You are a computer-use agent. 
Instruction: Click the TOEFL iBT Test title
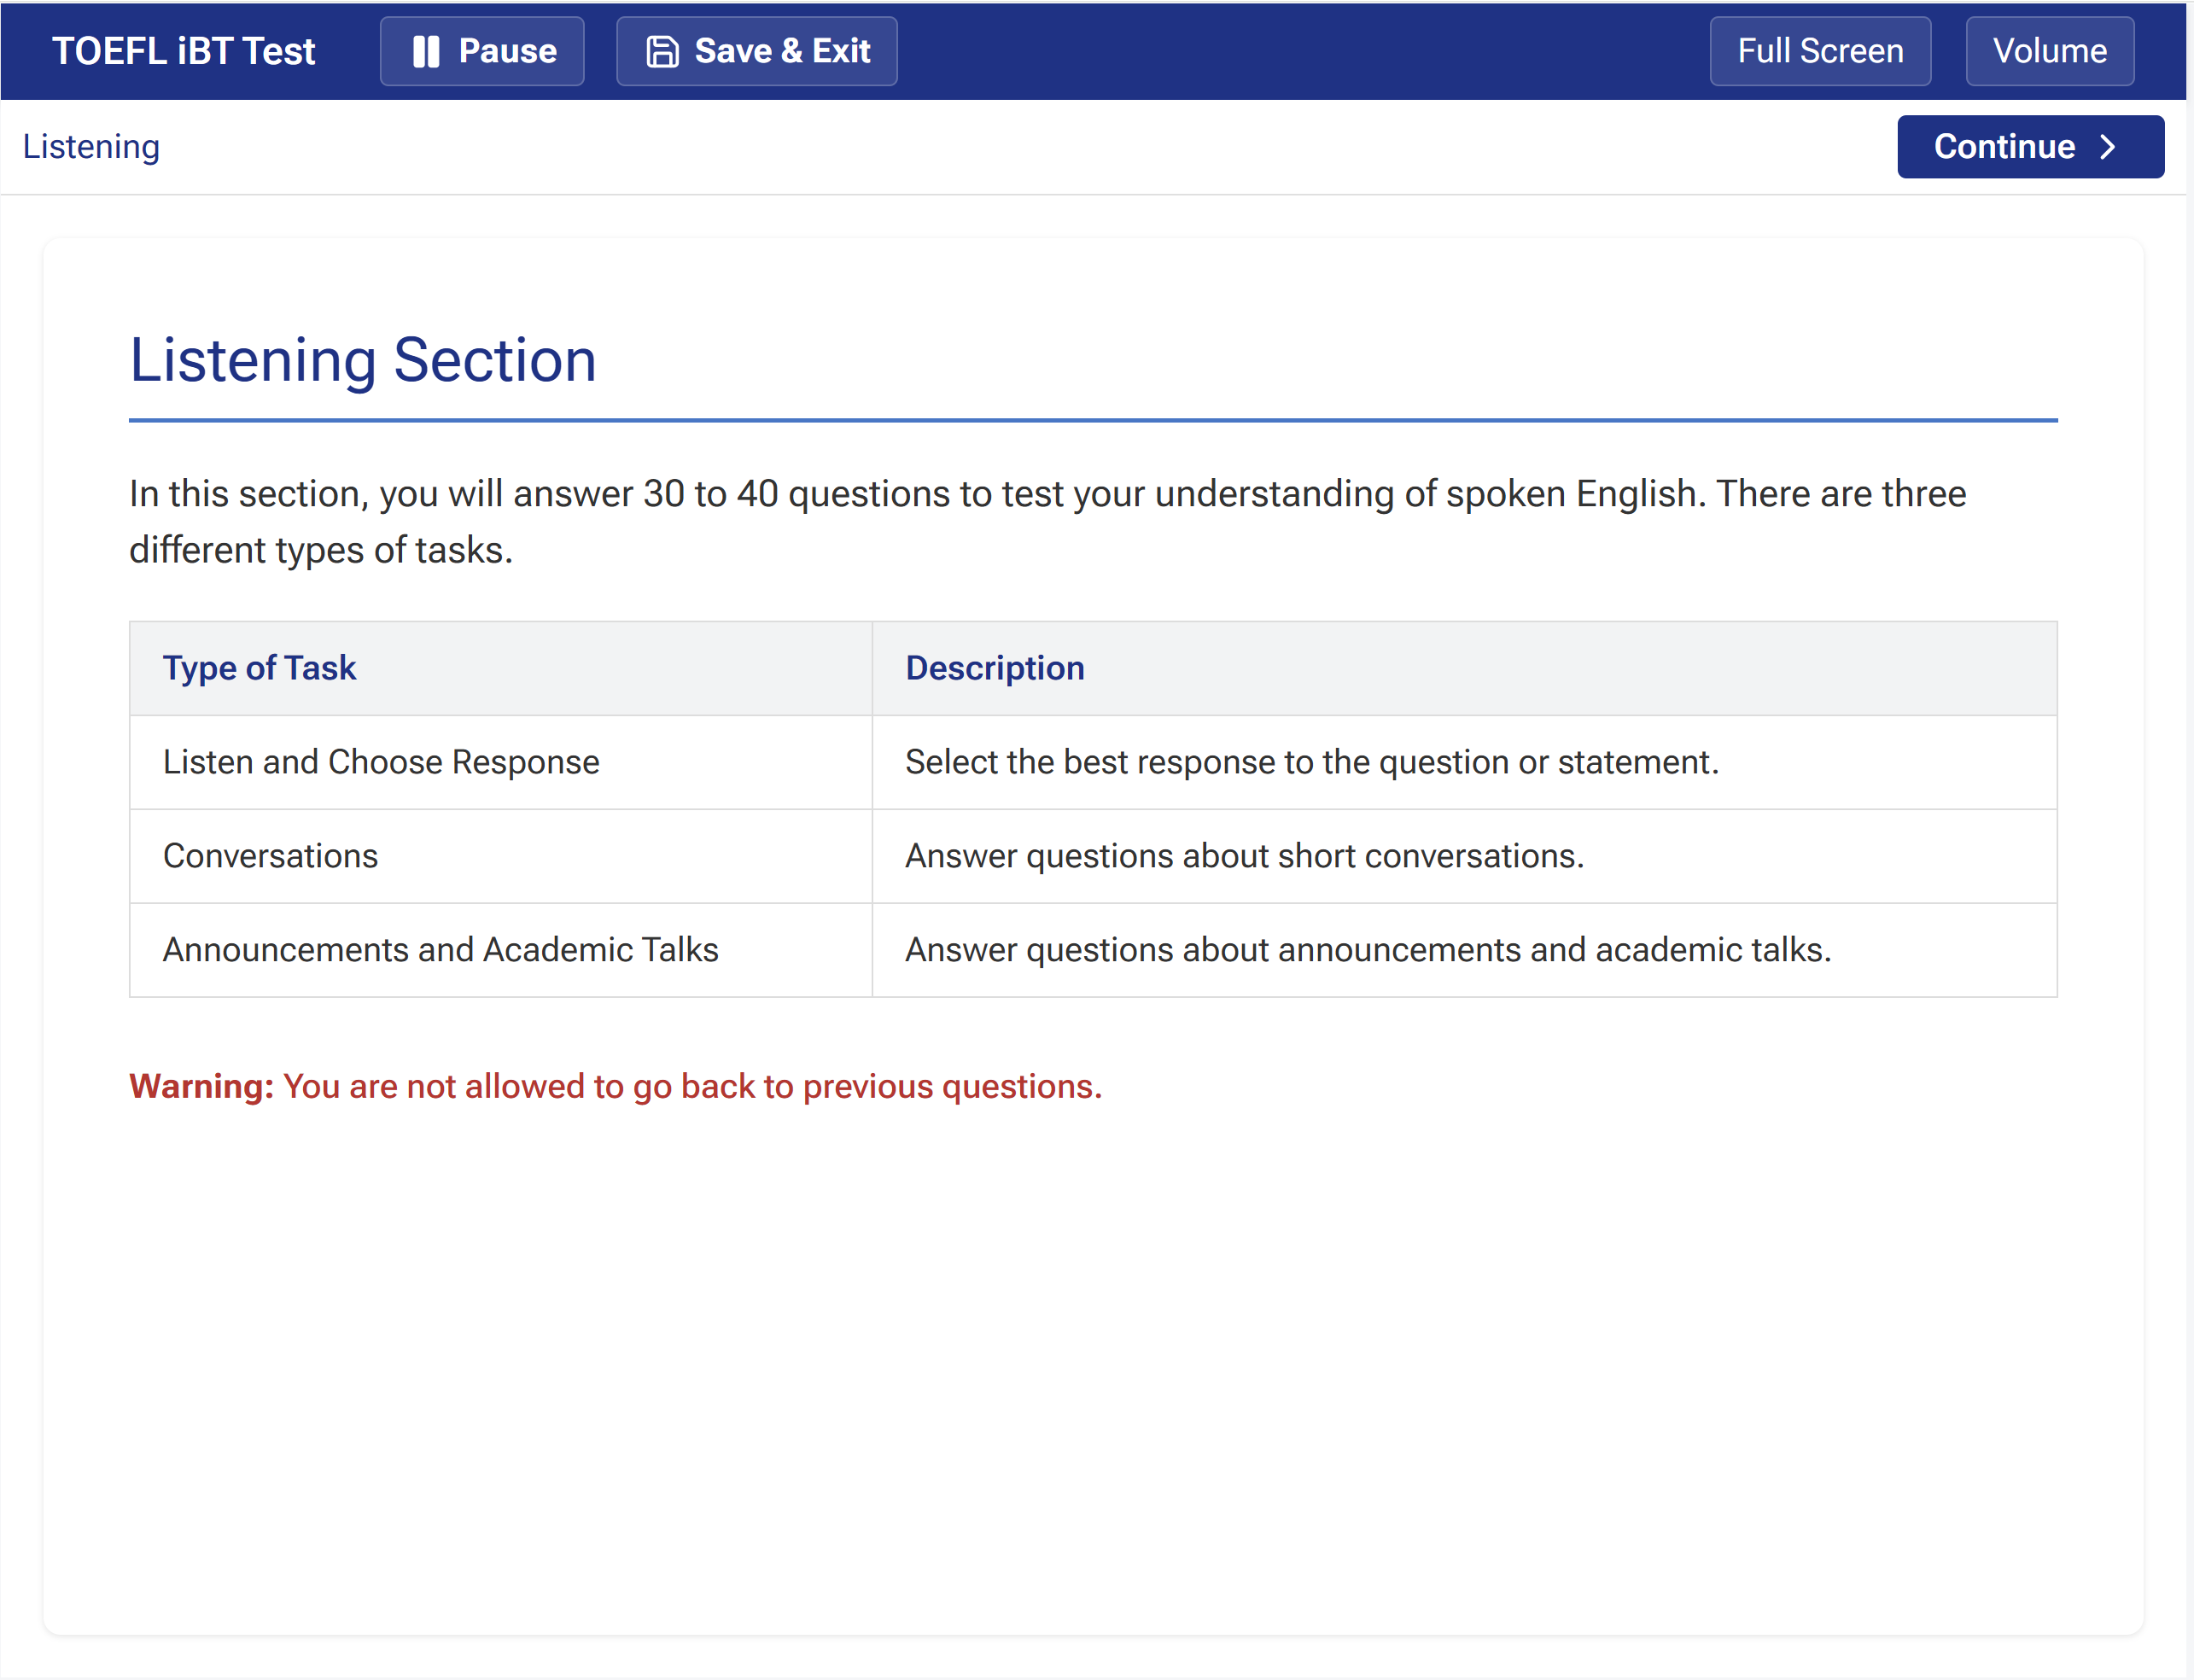click(184, 51)
